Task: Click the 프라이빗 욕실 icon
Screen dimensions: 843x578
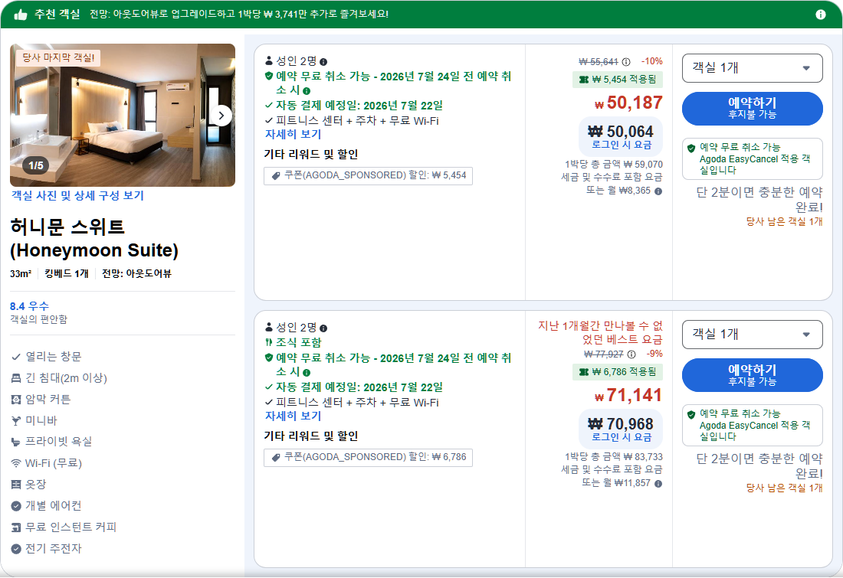Action: click(x=16, y=442)
